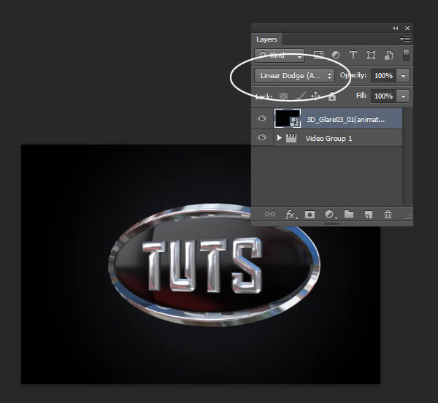Screen dimensions: 438x403
Task: Lock all padlock icon
Action: tap(332, 96)
